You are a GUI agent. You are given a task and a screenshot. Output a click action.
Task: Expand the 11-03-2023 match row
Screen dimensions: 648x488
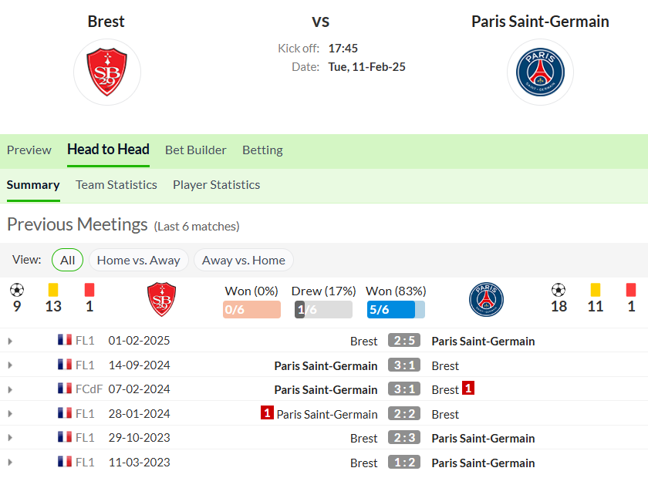10,463
